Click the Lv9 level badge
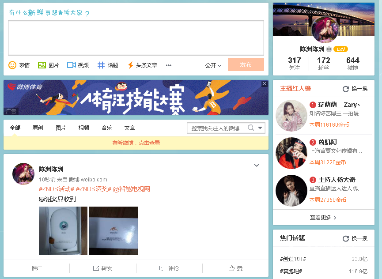382x279 pixels. (x=340, y=49)
